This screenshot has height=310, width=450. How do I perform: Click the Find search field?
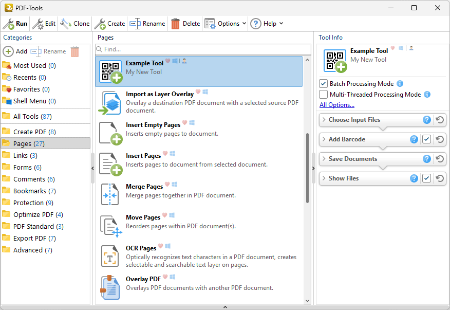pos(203,49)
